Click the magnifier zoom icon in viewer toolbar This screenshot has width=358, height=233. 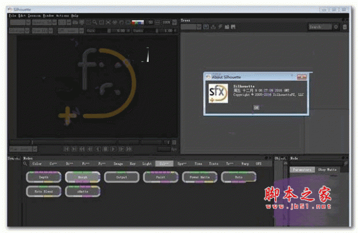pos(95,22)
